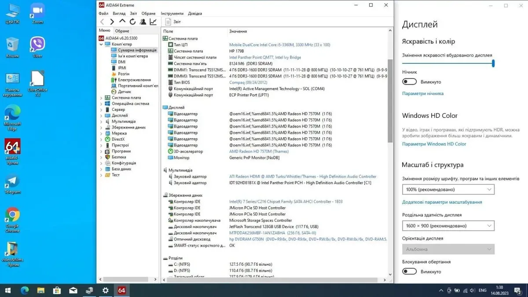
Task: Open the 1600 × 900 resolution dropdown
Action: (448, 226)
